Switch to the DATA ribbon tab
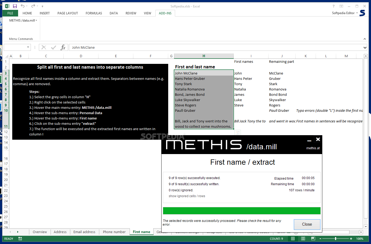The height and width of the screenshot is (244, 371). tap(114, 13)
